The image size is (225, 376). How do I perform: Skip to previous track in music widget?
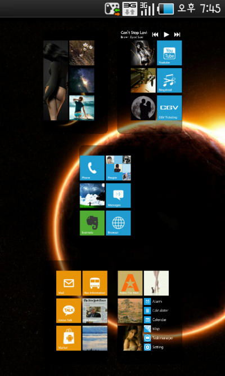[x=155, y=34]
